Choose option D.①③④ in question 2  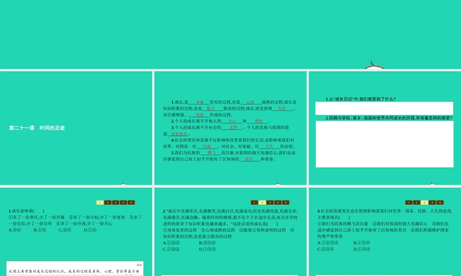coord(207,249)
